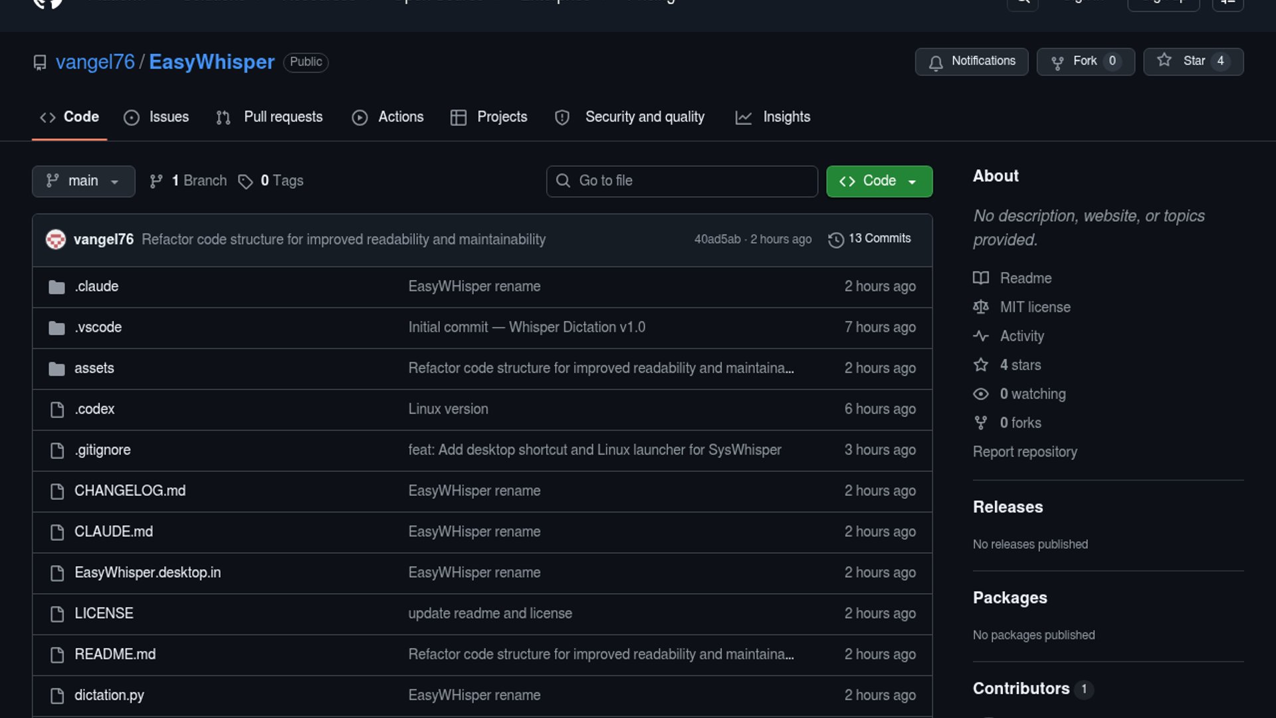1276x718 pixels.
Task: Star the EasyWhisper repository
Action: click(x=1192, y=61)
